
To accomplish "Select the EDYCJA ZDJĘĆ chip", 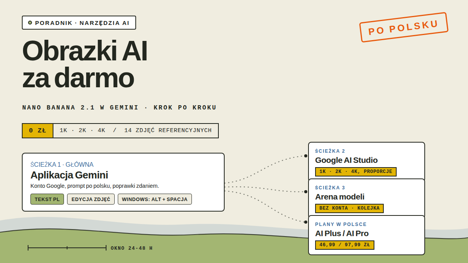I will (x=91, y=199).
